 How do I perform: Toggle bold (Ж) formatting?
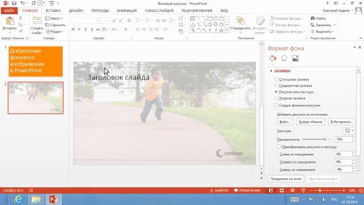click(73, 29)
